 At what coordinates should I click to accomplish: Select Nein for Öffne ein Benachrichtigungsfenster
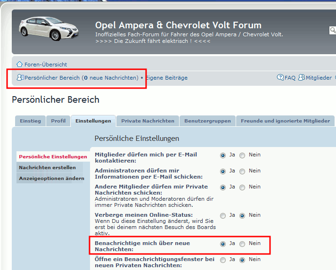coord(242,260)
